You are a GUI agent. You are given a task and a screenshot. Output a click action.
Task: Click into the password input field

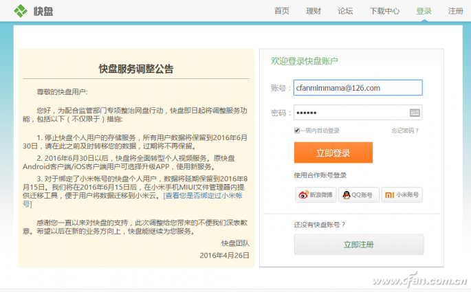point(351,113)
